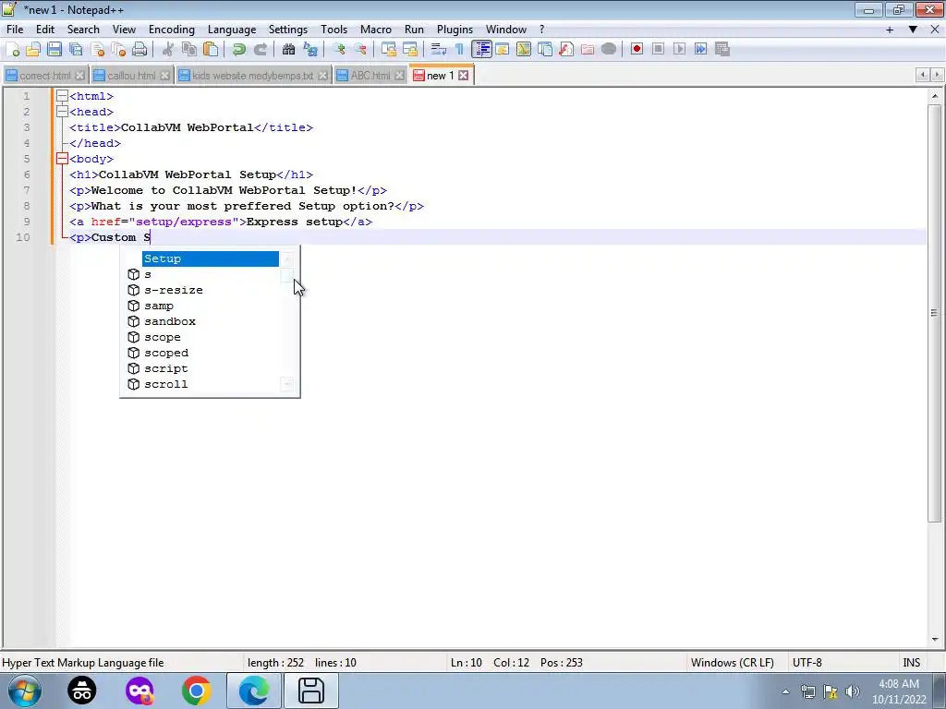Screen dimensions: 946x709
Task: Click the Copy toolbar icon
Action: (x=188, y=50)
